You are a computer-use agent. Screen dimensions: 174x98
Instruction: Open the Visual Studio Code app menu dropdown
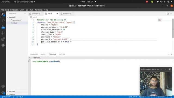pos(24,2)
